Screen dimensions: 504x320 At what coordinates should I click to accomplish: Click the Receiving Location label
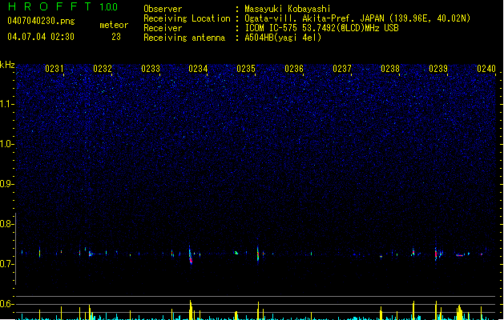pos(187,18)
